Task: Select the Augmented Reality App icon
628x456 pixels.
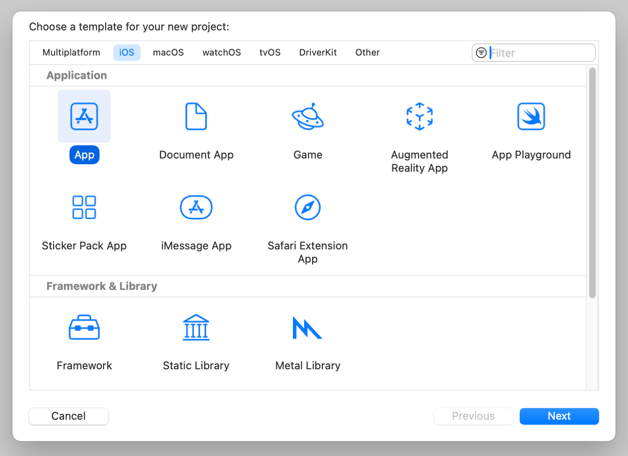Action: tap(419, 116)
